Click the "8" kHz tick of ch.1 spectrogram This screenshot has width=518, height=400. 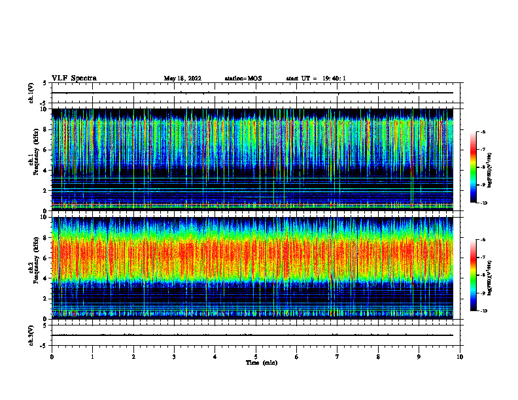45,129
